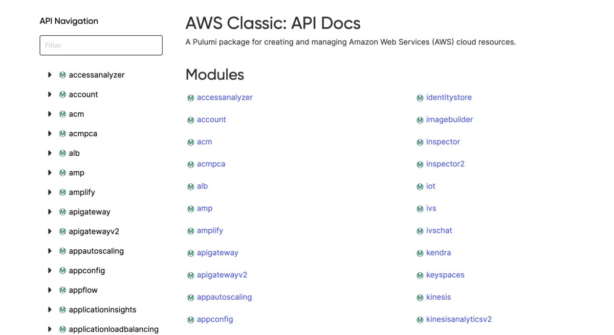The height and width of the screenshot is (335, 614).
Task: Click module icon beside ivs link
Action: tap(420, 209)
